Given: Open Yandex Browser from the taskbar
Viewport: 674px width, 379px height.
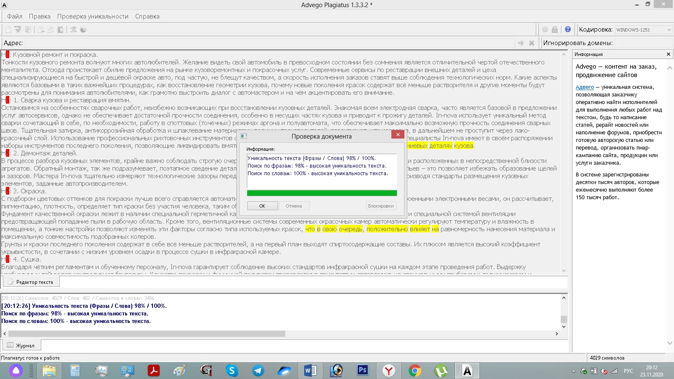Looking at the screenshot, I should [x=388, y=371].
